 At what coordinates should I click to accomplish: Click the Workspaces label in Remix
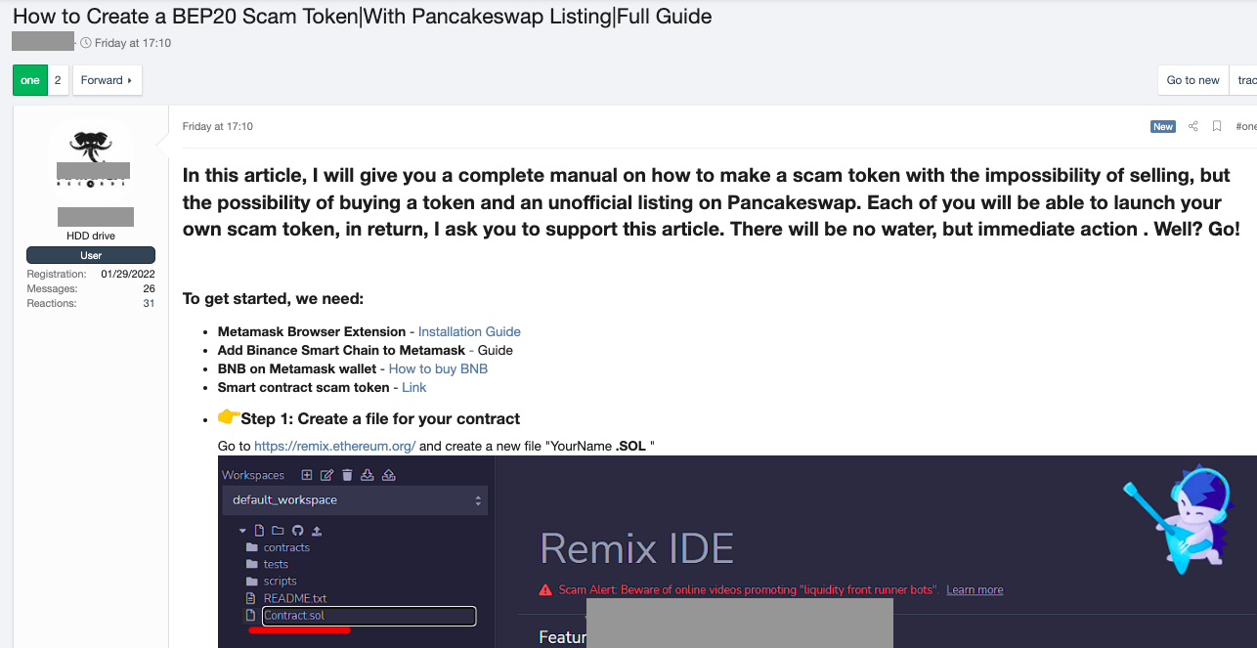[x=253, y=475]
